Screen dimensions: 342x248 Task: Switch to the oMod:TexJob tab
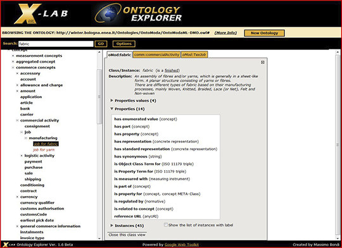(x=194, y=54)
